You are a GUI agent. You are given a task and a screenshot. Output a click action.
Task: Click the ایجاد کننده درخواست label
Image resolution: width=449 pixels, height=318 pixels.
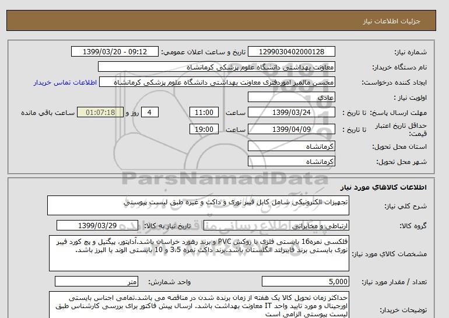coord(394,82)
